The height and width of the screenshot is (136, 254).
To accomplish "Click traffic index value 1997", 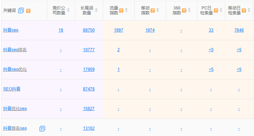I will tap(118, 30).
